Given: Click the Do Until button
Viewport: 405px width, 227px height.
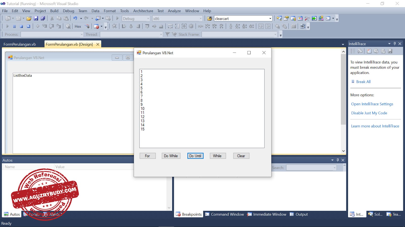Looking at the screenshot, I should coord(195,156).
